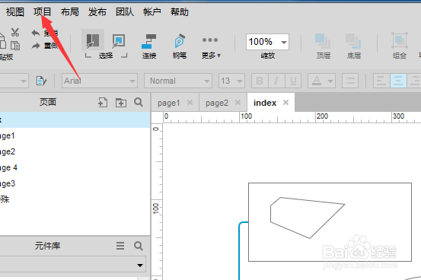Open the 团队 menu
Image resolution: width=421 pixels, height=280 pixels.
tap(125, 12)
